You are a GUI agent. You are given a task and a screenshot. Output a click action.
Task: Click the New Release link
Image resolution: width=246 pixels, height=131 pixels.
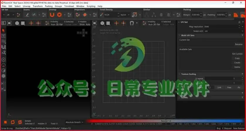click(x=239, y=128)
